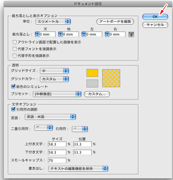Click the bleed link chain icon
173x180 pixels.
(131, 34)
